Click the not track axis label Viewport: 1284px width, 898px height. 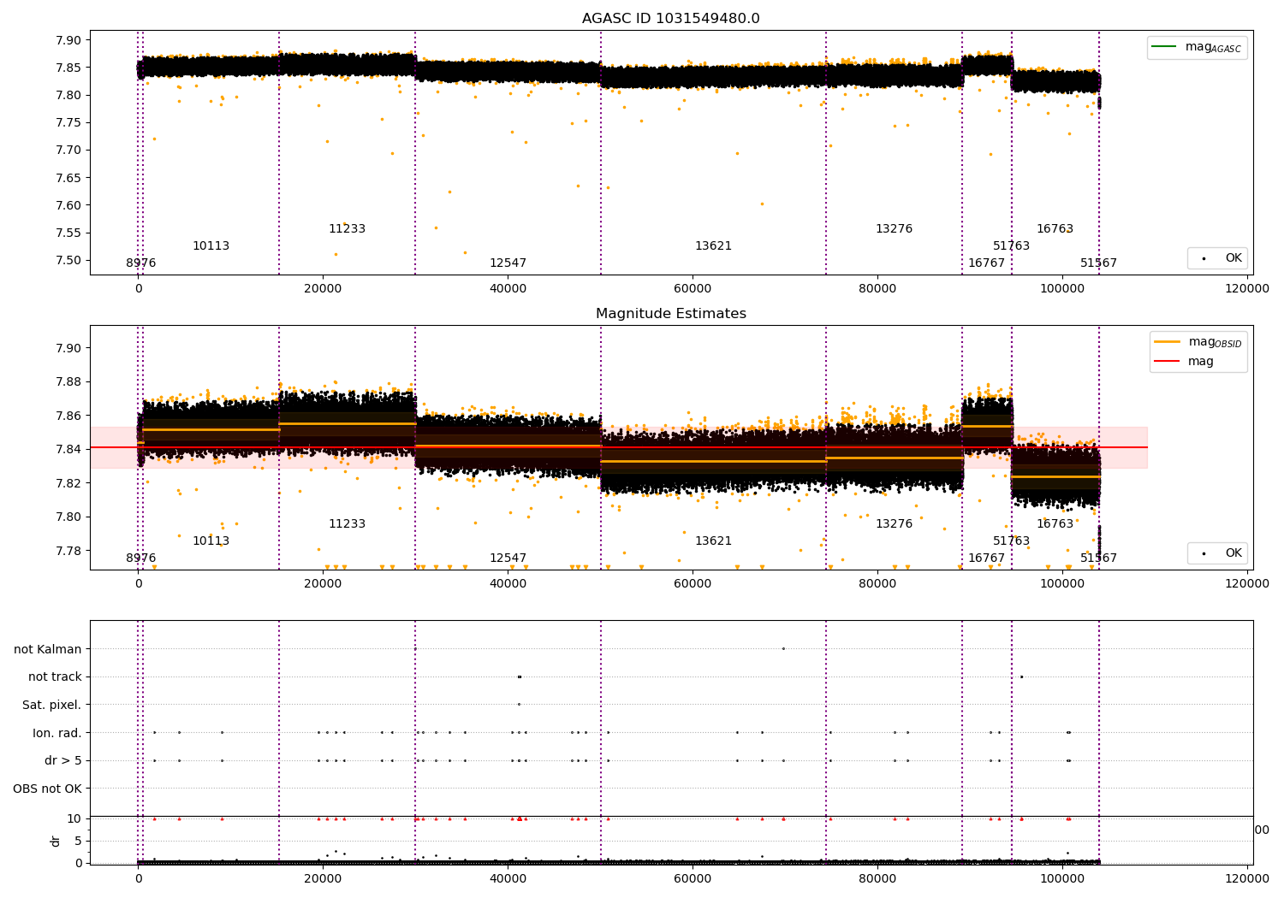[x=55, y=677]
